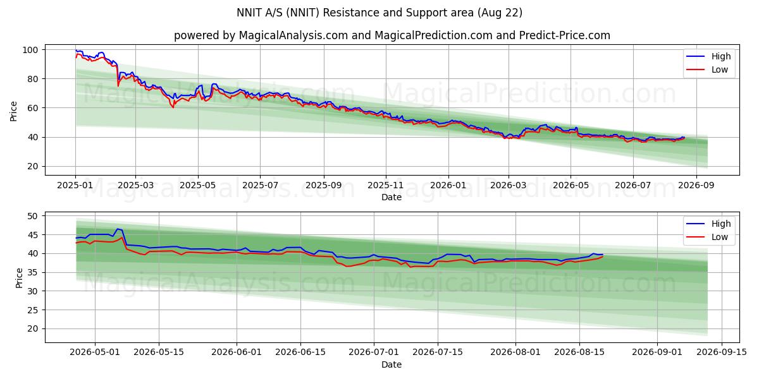
Task: Click the '2025-11' tick label on the top chart
Action: tap(386, 186)
